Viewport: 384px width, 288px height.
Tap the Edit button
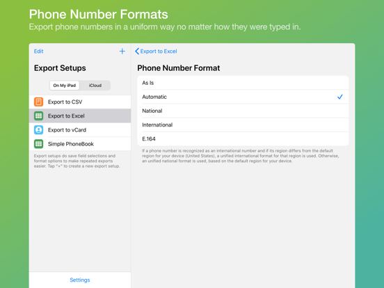(x=39, y=51)
